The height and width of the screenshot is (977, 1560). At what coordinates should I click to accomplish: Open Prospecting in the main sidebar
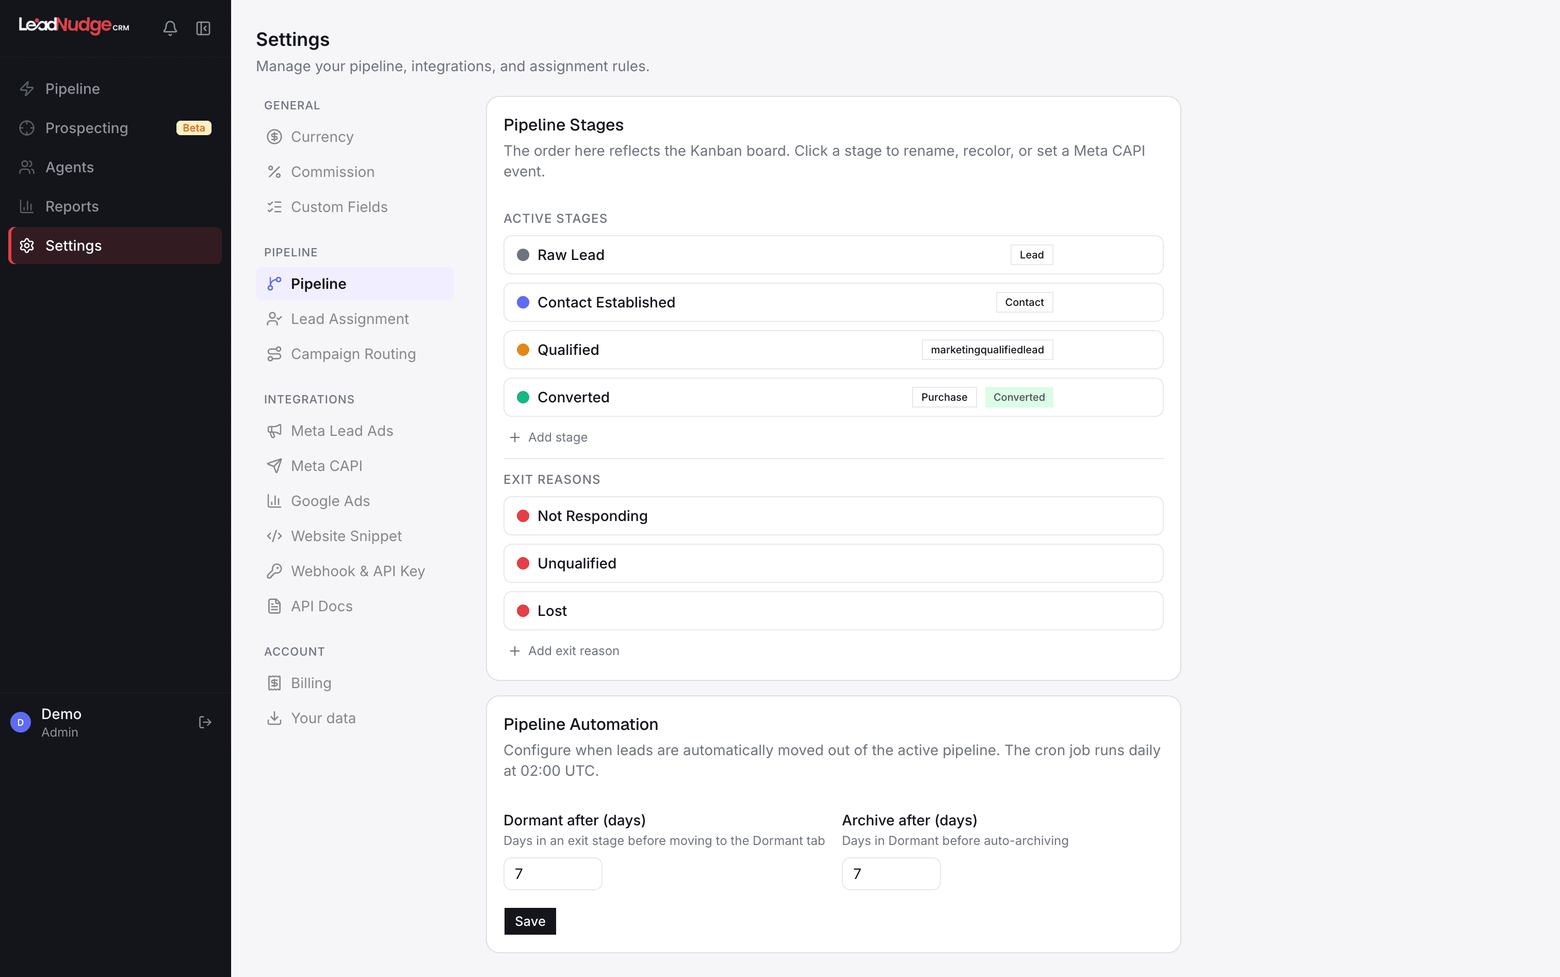tap(115, 128)
